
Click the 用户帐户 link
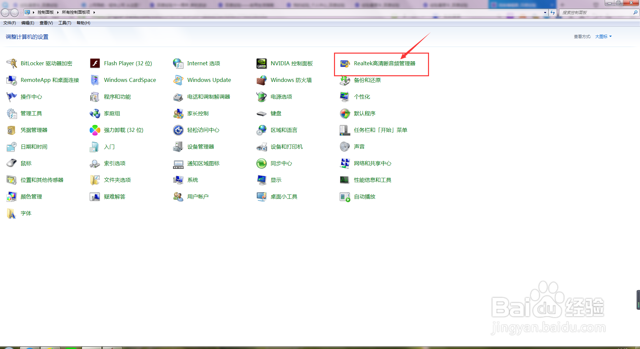(x=198, y=196)
